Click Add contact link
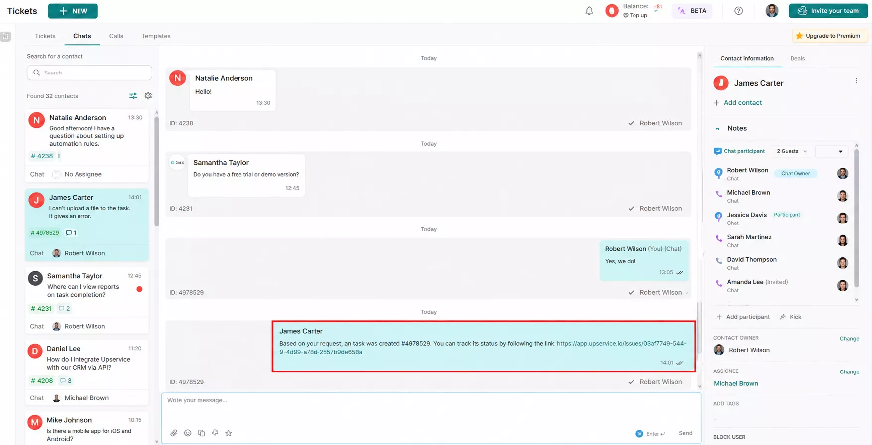 [x=738, y=103]
